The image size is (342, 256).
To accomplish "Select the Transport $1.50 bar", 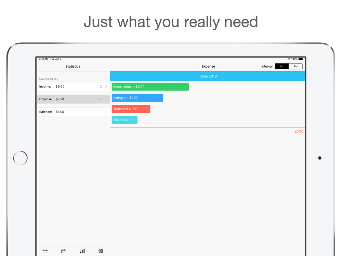I will point(131,109).
